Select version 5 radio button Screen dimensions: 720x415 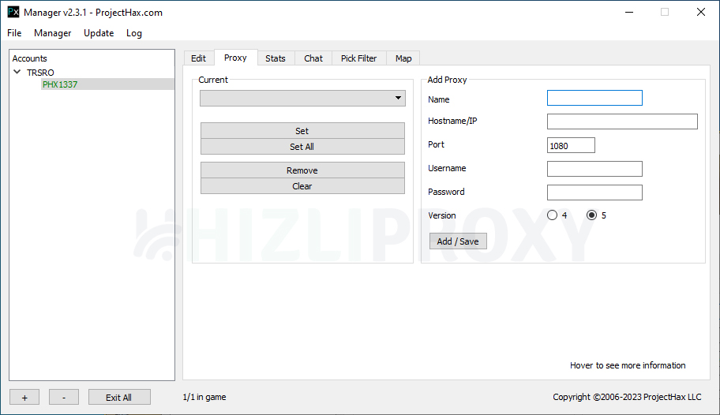592,215
